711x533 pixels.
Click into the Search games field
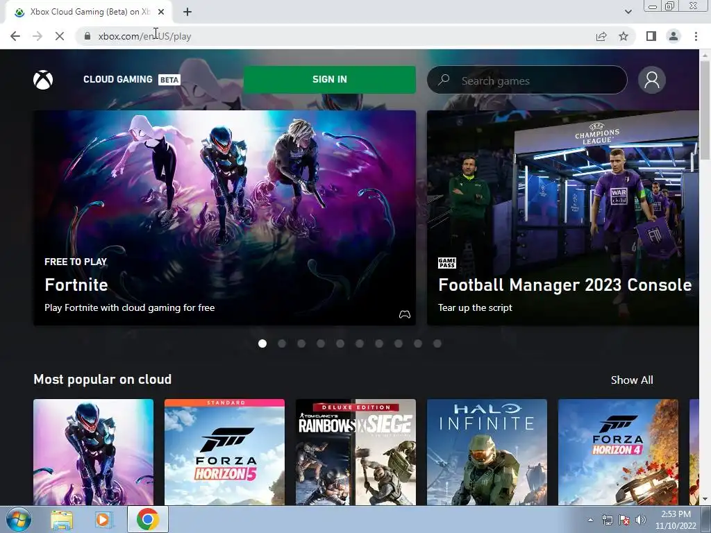coord(527,81)
